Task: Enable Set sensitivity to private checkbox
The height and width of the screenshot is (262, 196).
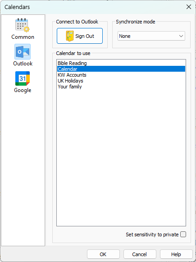Action: (183, 234)
